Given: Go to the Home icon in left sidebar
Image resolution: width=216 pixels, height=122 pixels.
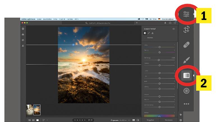Looking at the screenshot, I should point(23,34).
